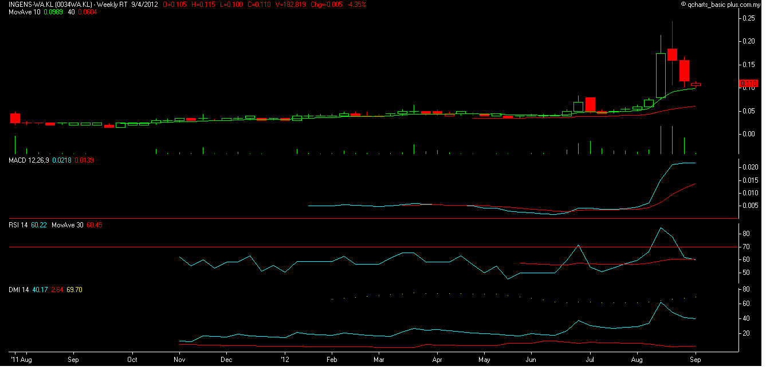Click the MACD 12,26,9 indicator label
The width and height of the screenshot is (766, 370).
29,160
